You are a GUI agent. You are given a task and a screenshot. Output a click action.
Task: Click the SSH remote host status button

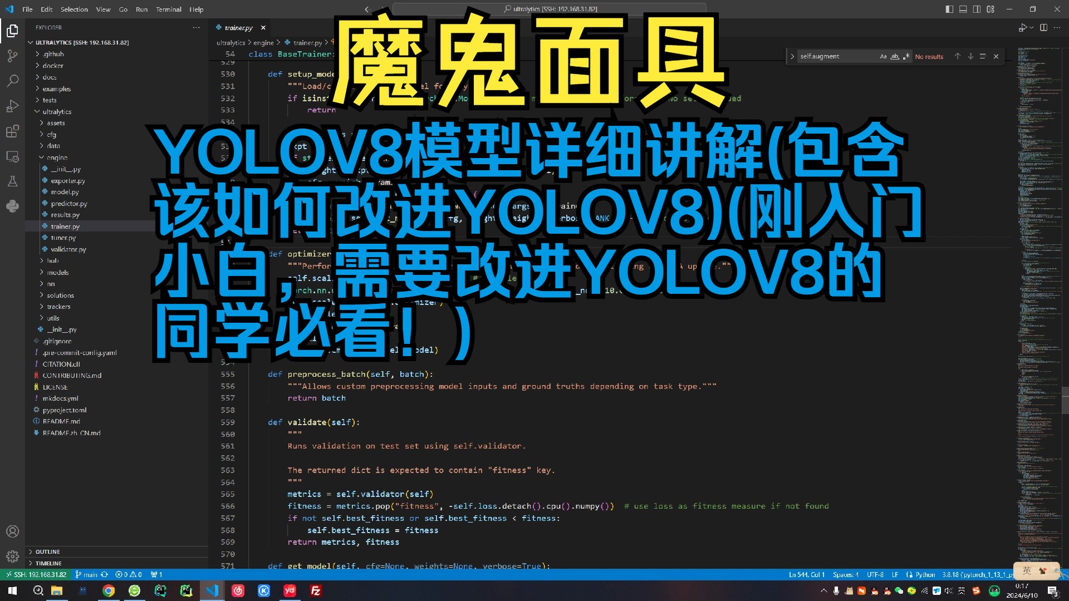35,574
